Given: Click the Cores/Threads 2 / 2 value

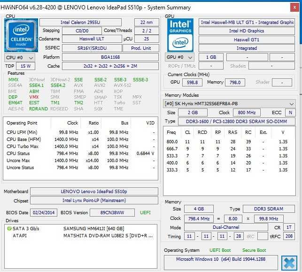Looking at the screenshot, I should pyautogui.click(x=147, y=31).
